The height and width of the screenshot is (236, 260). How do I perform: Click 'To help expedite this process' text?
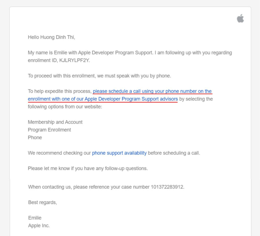pyautogui.click(x=59, y=91)
